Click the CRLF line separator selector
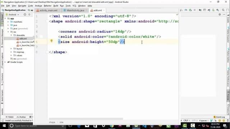Viewport: 230px width, 129px height. [187, 120]
